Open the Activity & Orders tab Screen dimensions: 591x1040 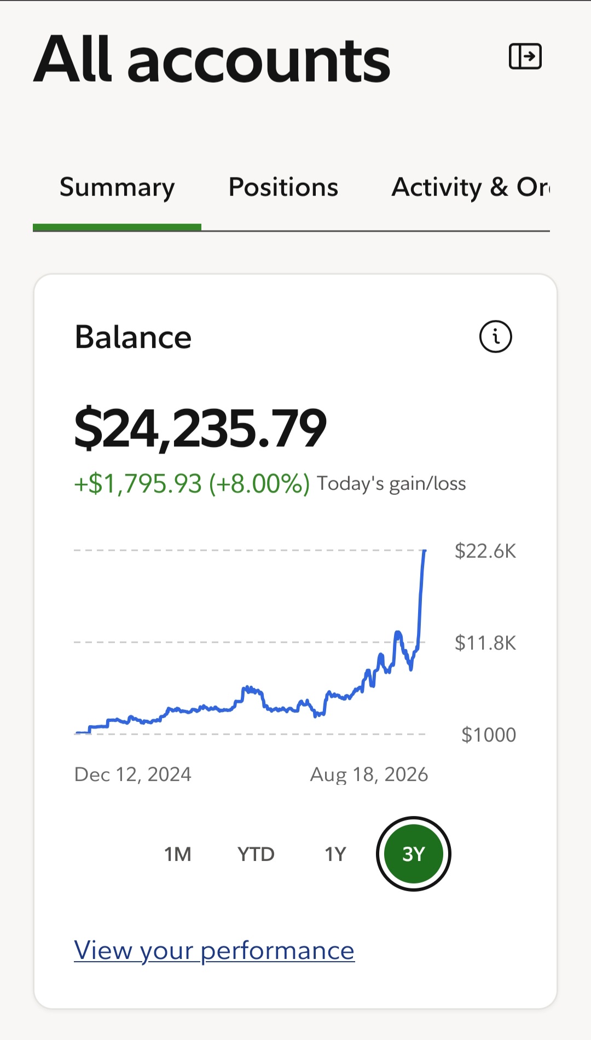471,187
